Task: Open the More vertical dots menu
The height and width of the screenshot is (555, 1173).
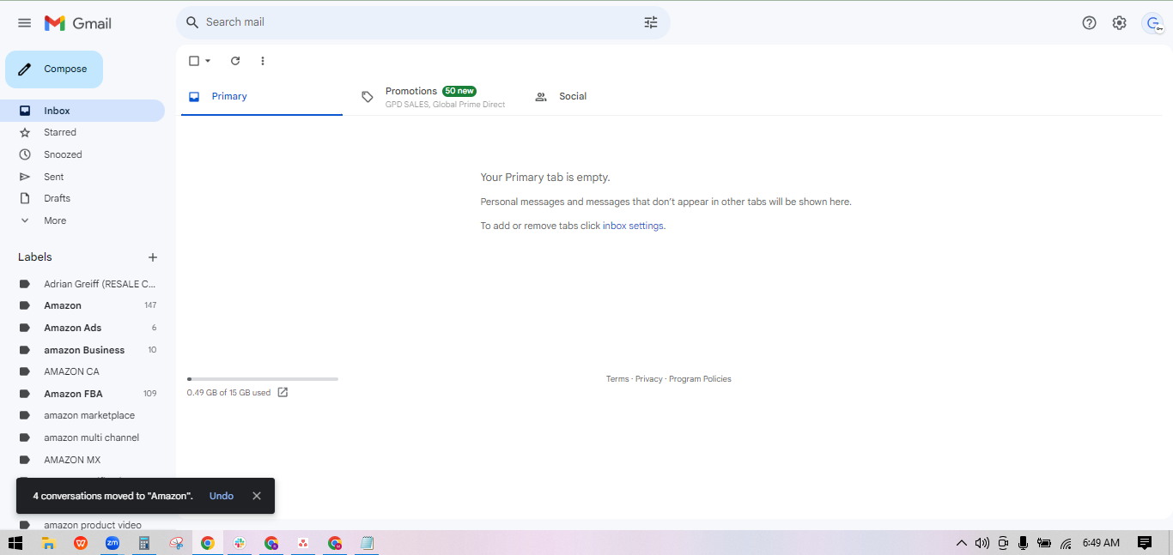Action: click(263, 61)
